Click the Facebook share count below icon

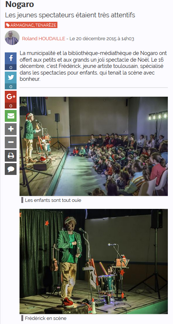pyautogui.click(x=11, y=68)
